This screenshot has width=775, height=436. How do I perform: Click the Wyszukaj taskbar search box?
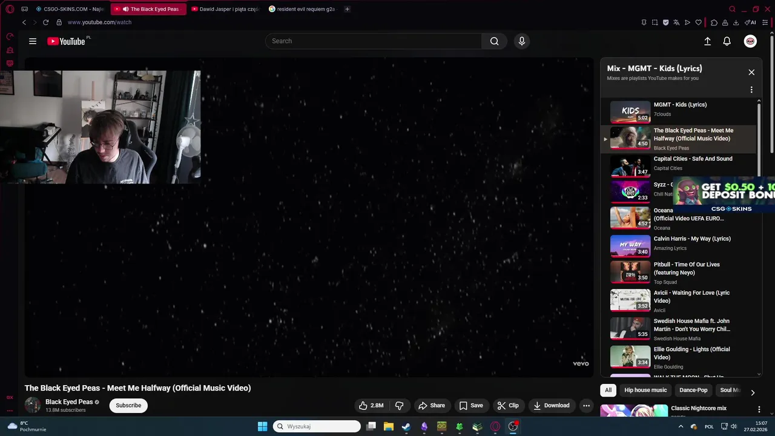point(317,426)
